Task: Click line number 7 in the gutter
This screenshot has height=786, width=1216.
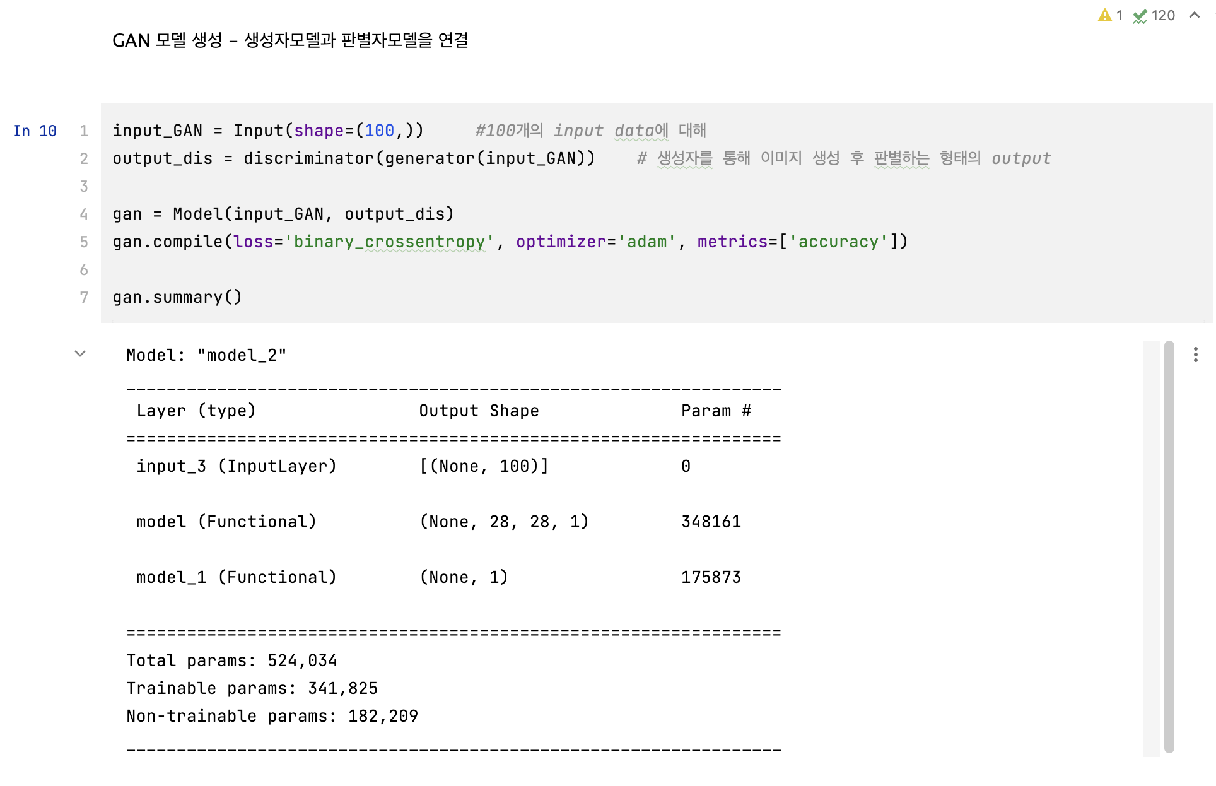Action: (84, 298)
